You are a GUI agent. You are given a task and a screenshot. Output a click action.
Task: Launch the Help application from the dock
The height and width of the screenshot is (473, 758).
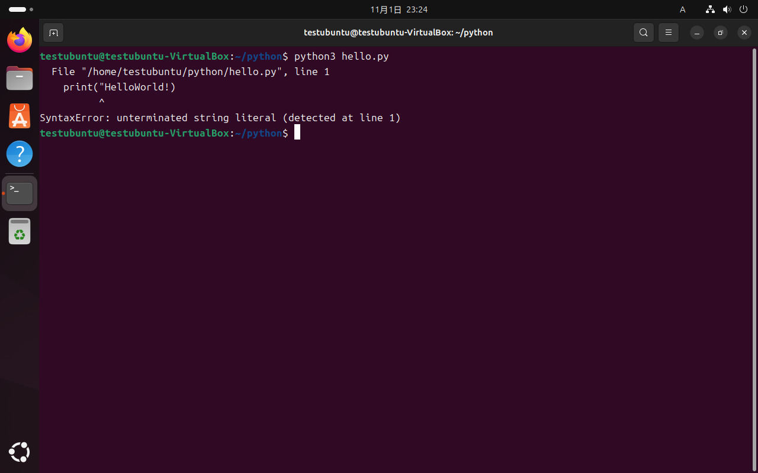point(20,154)
